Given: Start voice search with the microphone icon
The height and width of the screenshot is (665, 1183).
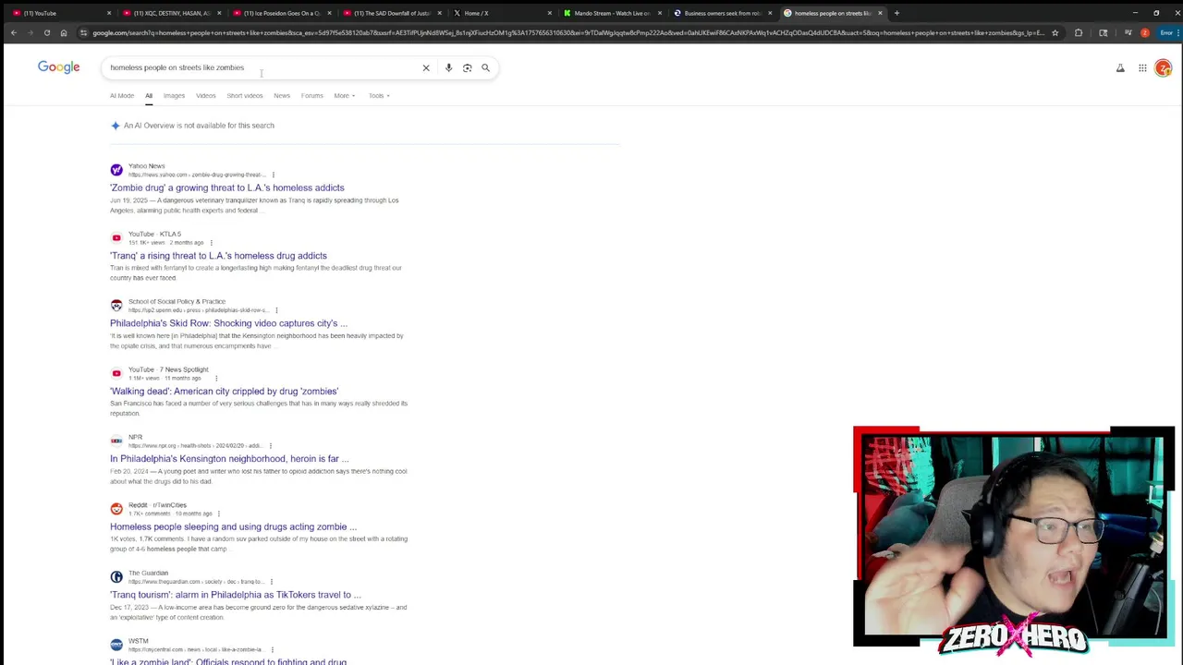Looking at the screenshot, I should (448, 67).
